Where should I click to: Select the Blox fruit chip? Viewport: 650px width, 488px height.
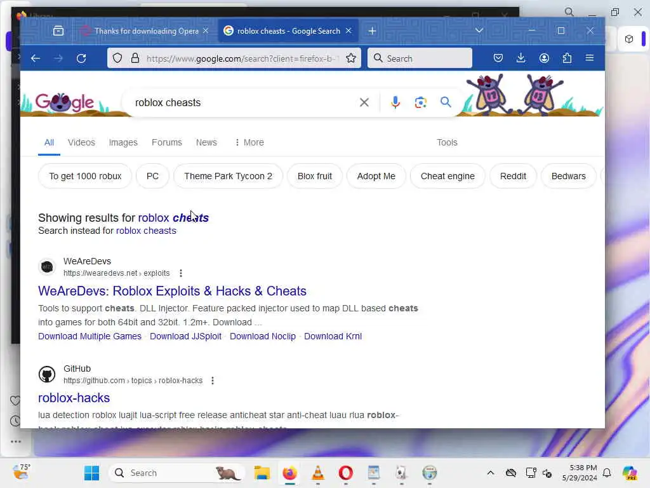tap(315, 176)
